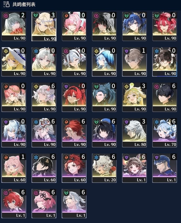The height and width of the screenshot is (223, 181).
Task: Choose the Lv. 80 white-haired male resonator
Action: coord(134,133)
